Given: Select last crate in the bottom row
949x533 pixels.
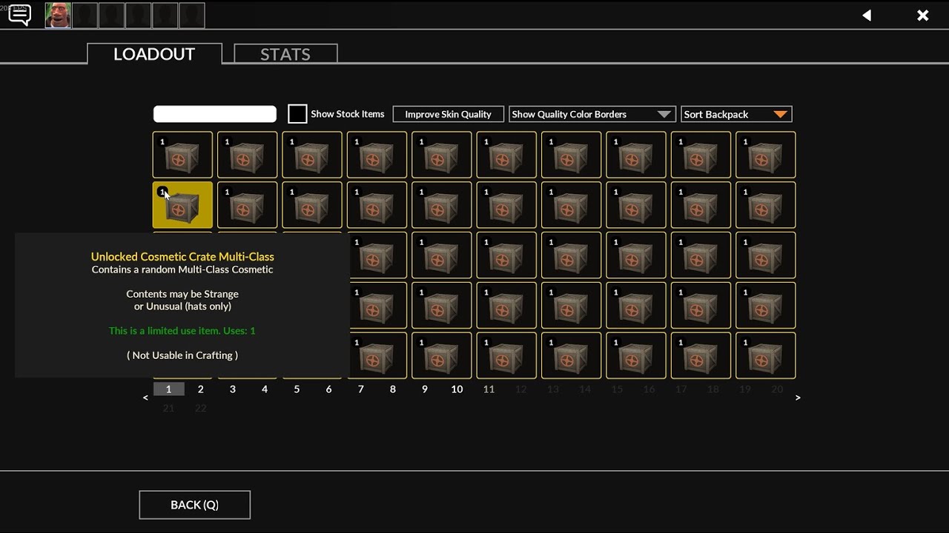Looking at the screenshot, I should pos(766,355).
